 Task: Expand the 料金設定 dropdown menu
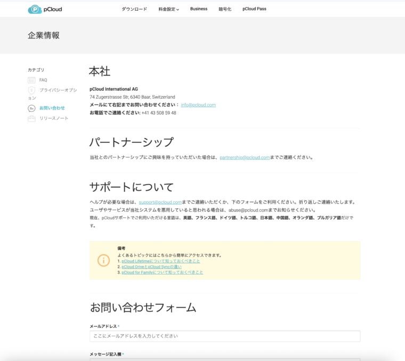[168, 9]
